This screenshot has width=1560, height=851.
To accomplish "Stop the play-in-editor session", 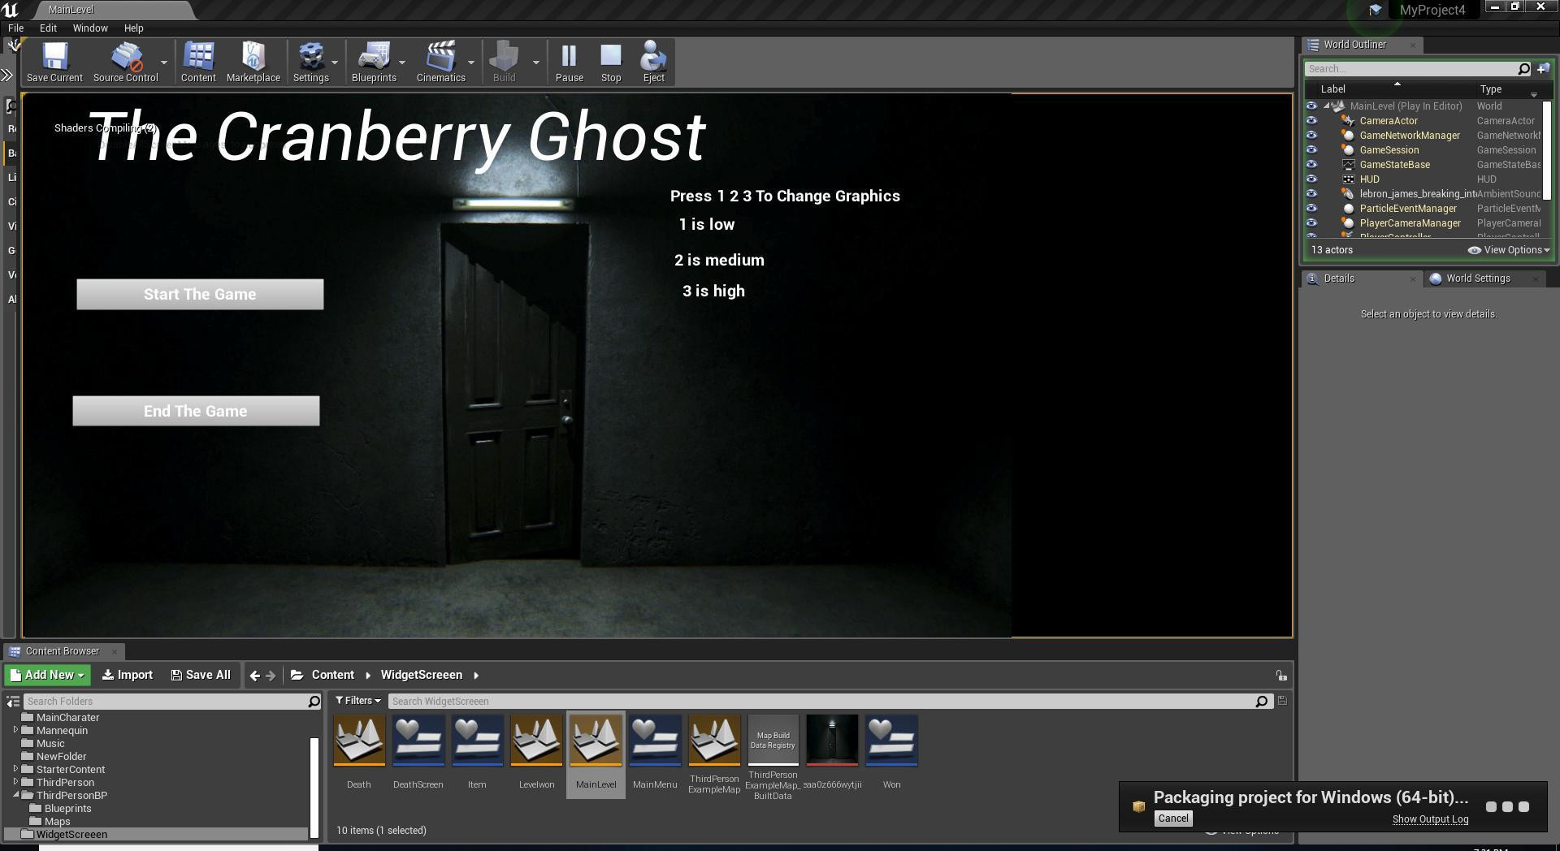I will pos(611,62).
